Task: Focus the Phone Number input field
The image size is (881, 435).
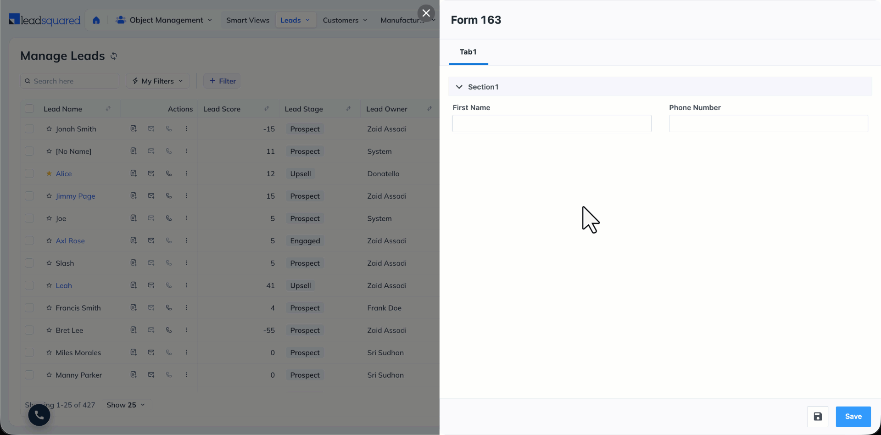Action: (769, 123)
